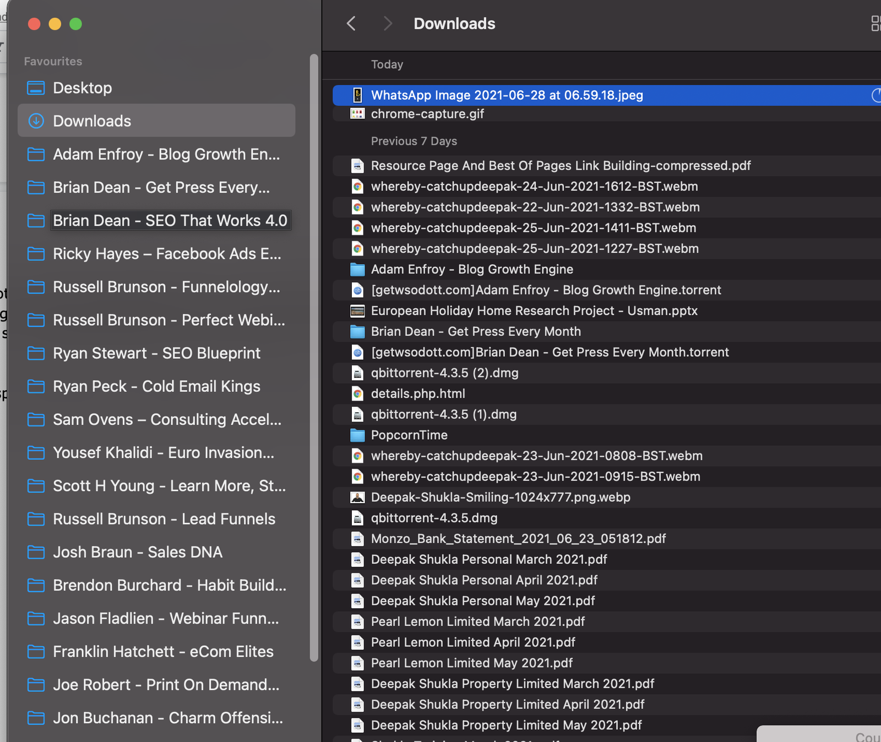The width and height of the screenshot is (881, 742).
Task: Click disk image icon of qbittorrent-4.3.5.dmg
Action: (x=357, y=518)
